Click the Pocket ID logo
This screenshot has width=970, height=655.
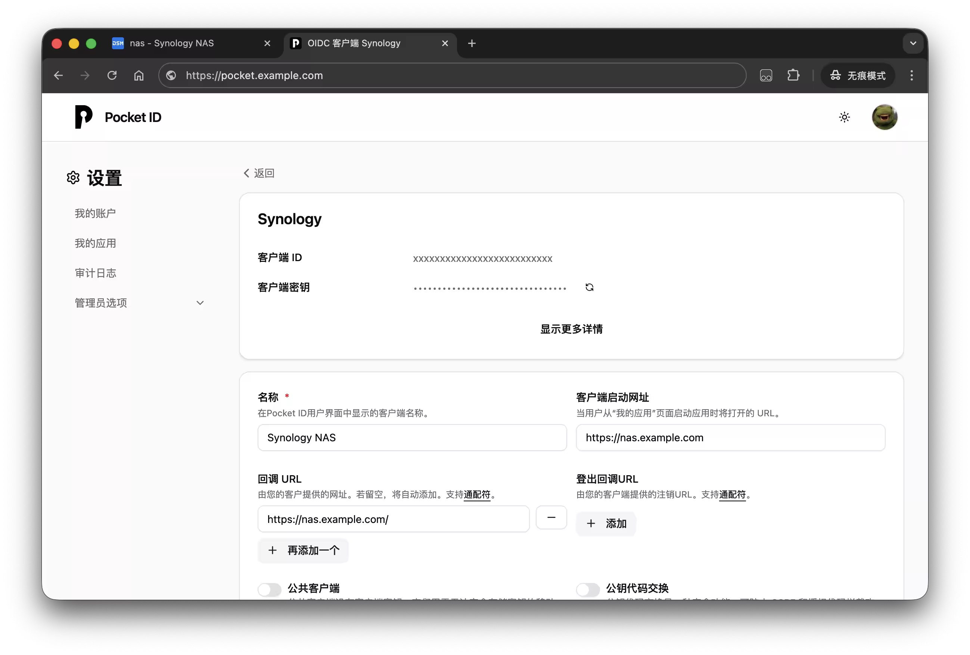[84, 117]
